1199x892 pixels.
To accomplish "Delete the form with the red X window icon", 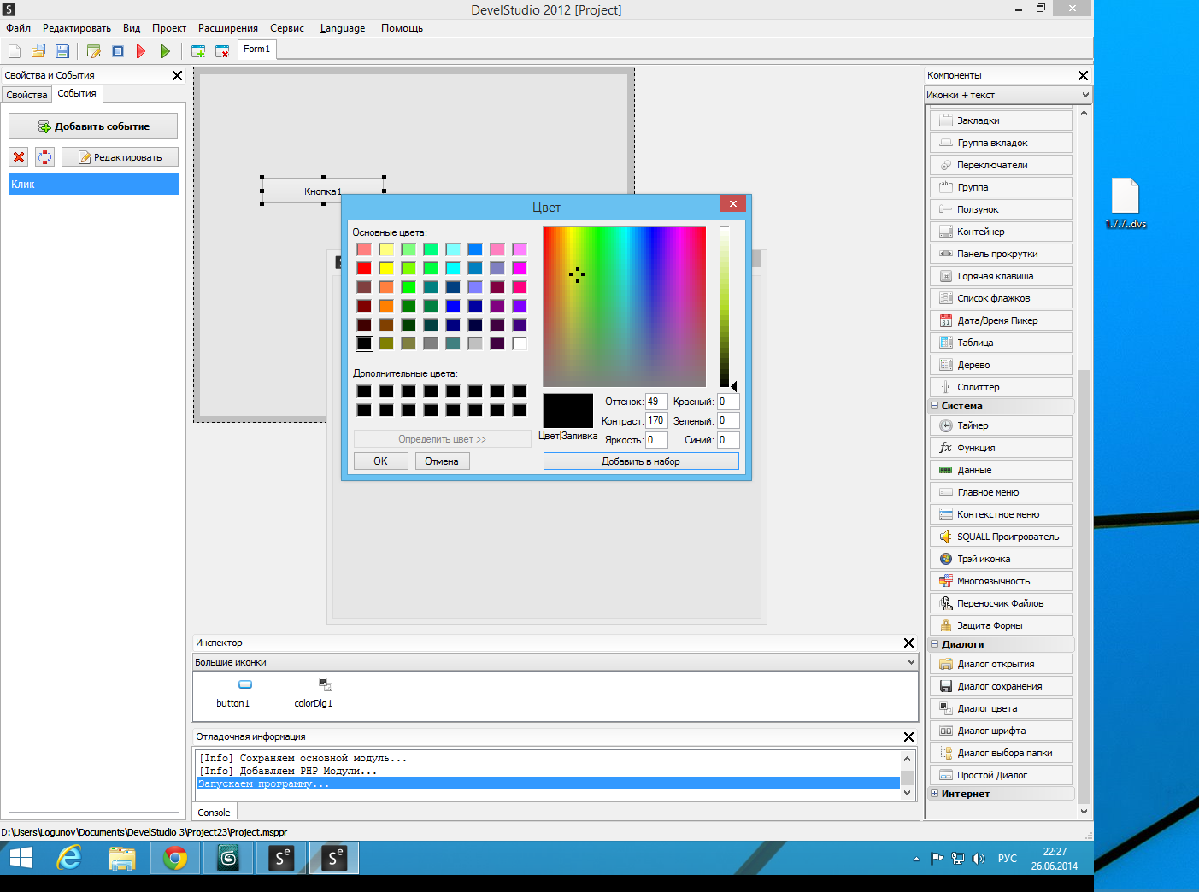I will pos(222,51).
